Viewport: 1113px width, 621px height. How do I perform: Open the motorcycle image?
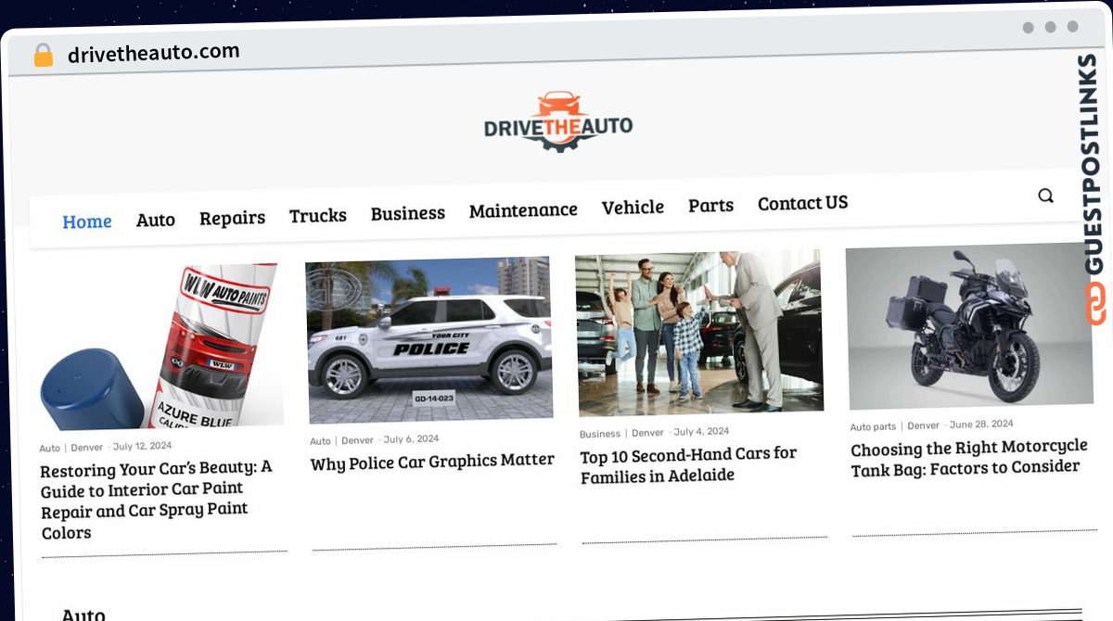coord(970,326)
